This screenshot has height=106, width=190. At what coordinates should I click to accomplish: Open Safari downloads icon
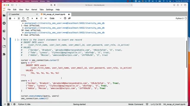pyautogui.click(x=174, y=5)
